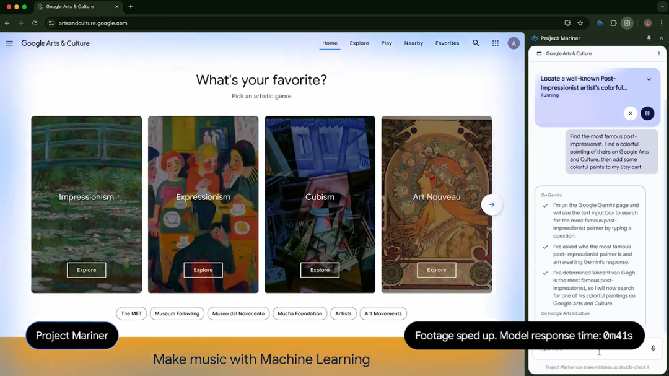
Task: Open the Art Movements chip
Action: coord(383,313)
